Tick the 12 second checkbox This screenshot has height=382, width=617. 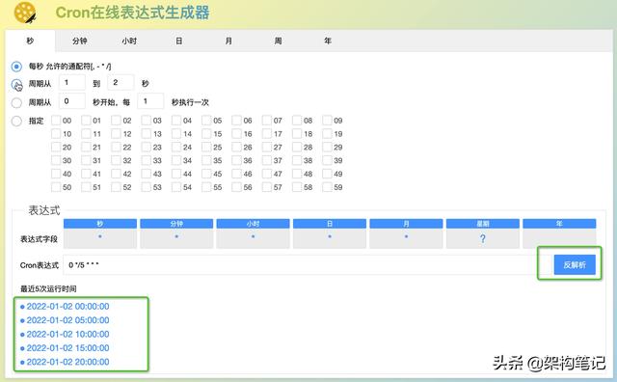pos(116,133)
